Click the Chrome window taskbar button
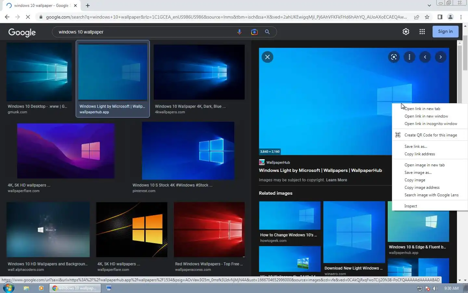This screenshot has height=293, width=468. point(75,288)
